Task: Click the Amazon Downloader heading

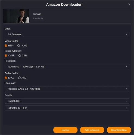Action: (64, 5)
